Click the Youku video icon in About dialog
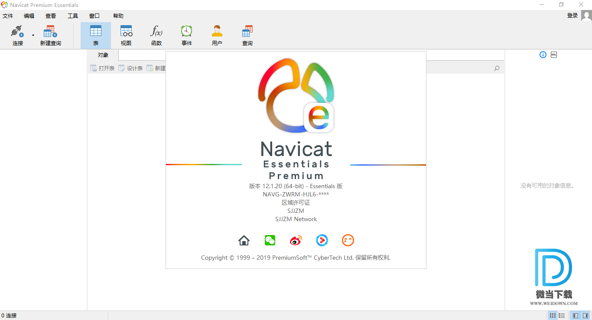 coord(322,240)
